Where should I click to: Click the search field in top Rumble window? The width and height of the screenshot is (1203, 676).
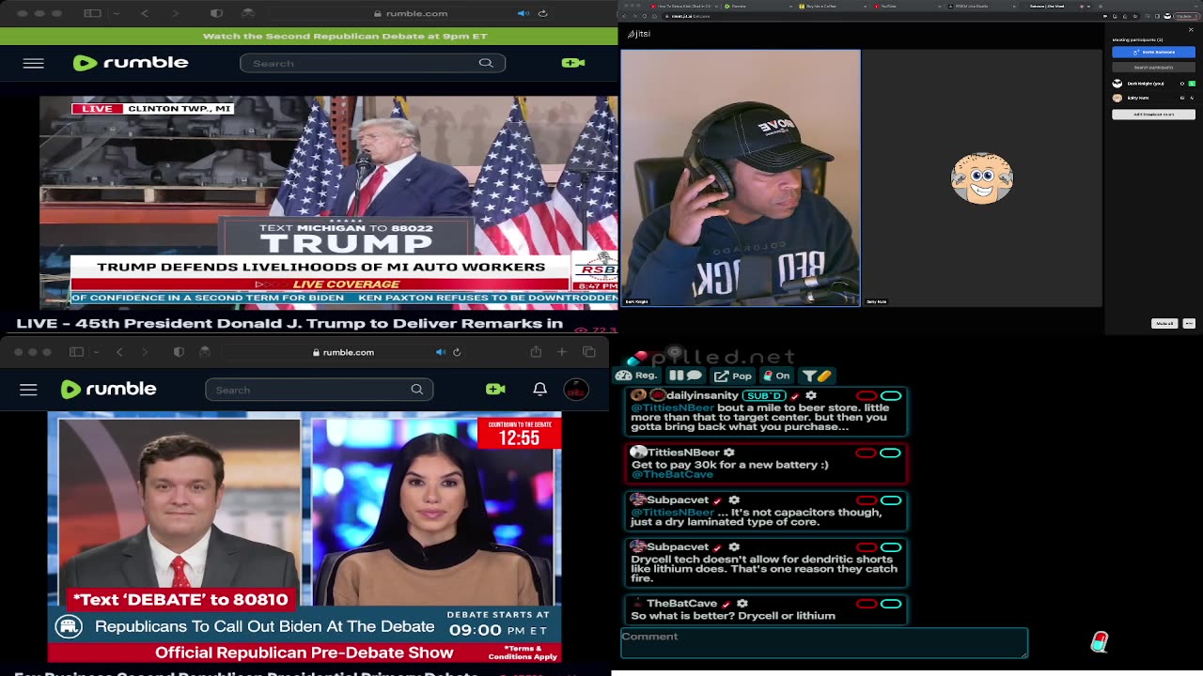[373, 63]
